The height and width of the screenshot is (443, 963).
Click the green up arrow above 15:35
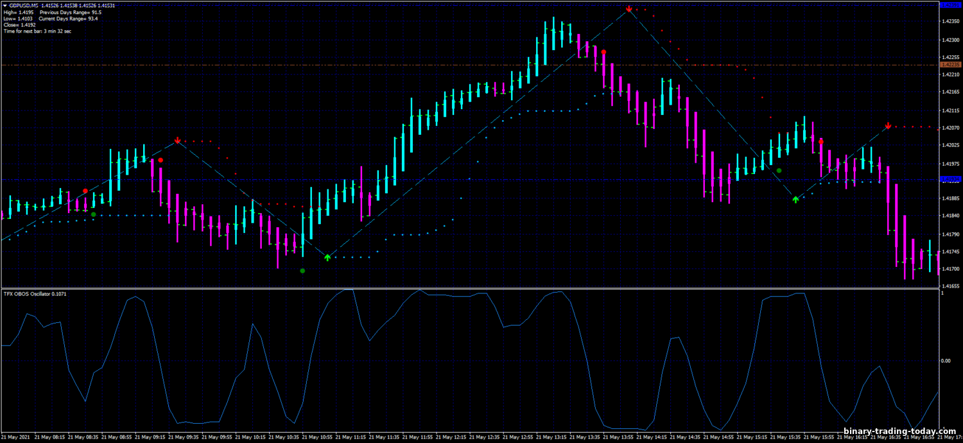point(795,200)
